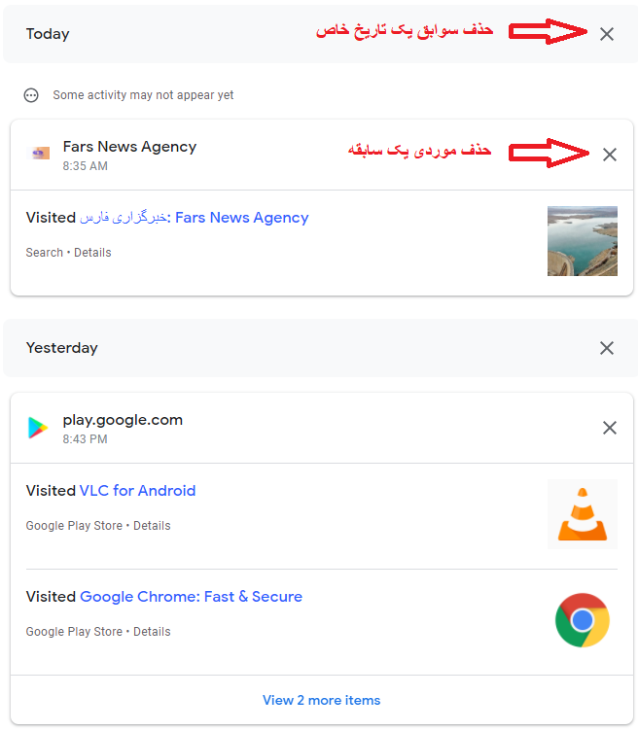The width and height of the screenshot is (638, 731).
Task: Open the Chrome logo thumbnail
Action: click(x=582, y=620)
